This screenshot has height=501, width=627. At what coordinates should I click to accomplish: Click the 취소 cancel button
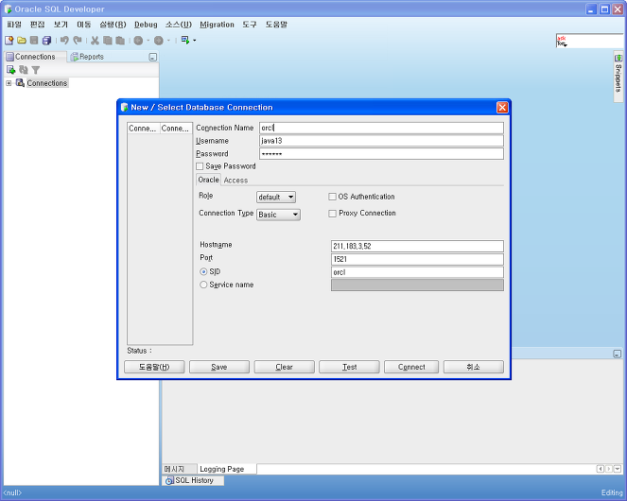coord(474,367)
